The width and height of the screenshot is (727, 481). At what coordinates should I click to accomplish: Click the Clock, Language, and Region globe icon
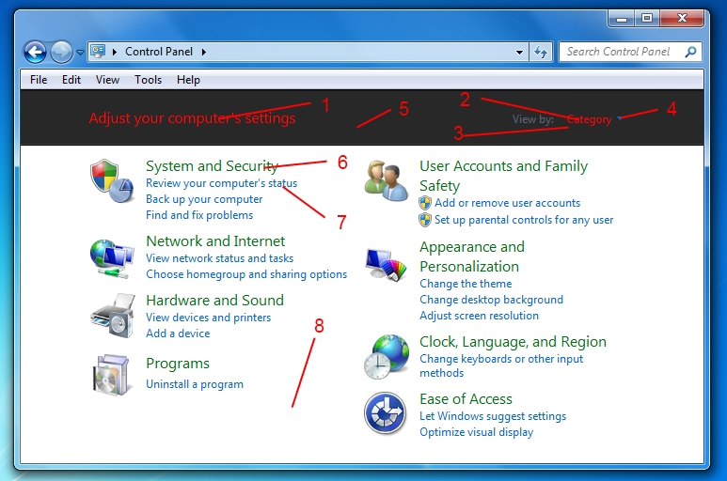pos(387,357)
